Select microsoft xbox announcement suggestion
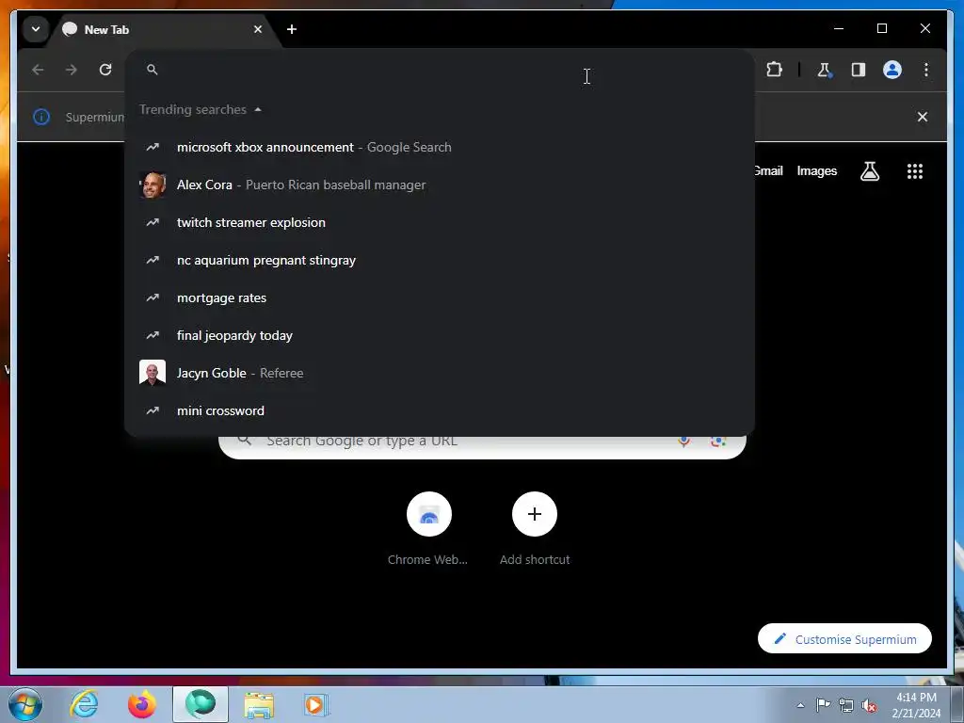 coord(440,147)
